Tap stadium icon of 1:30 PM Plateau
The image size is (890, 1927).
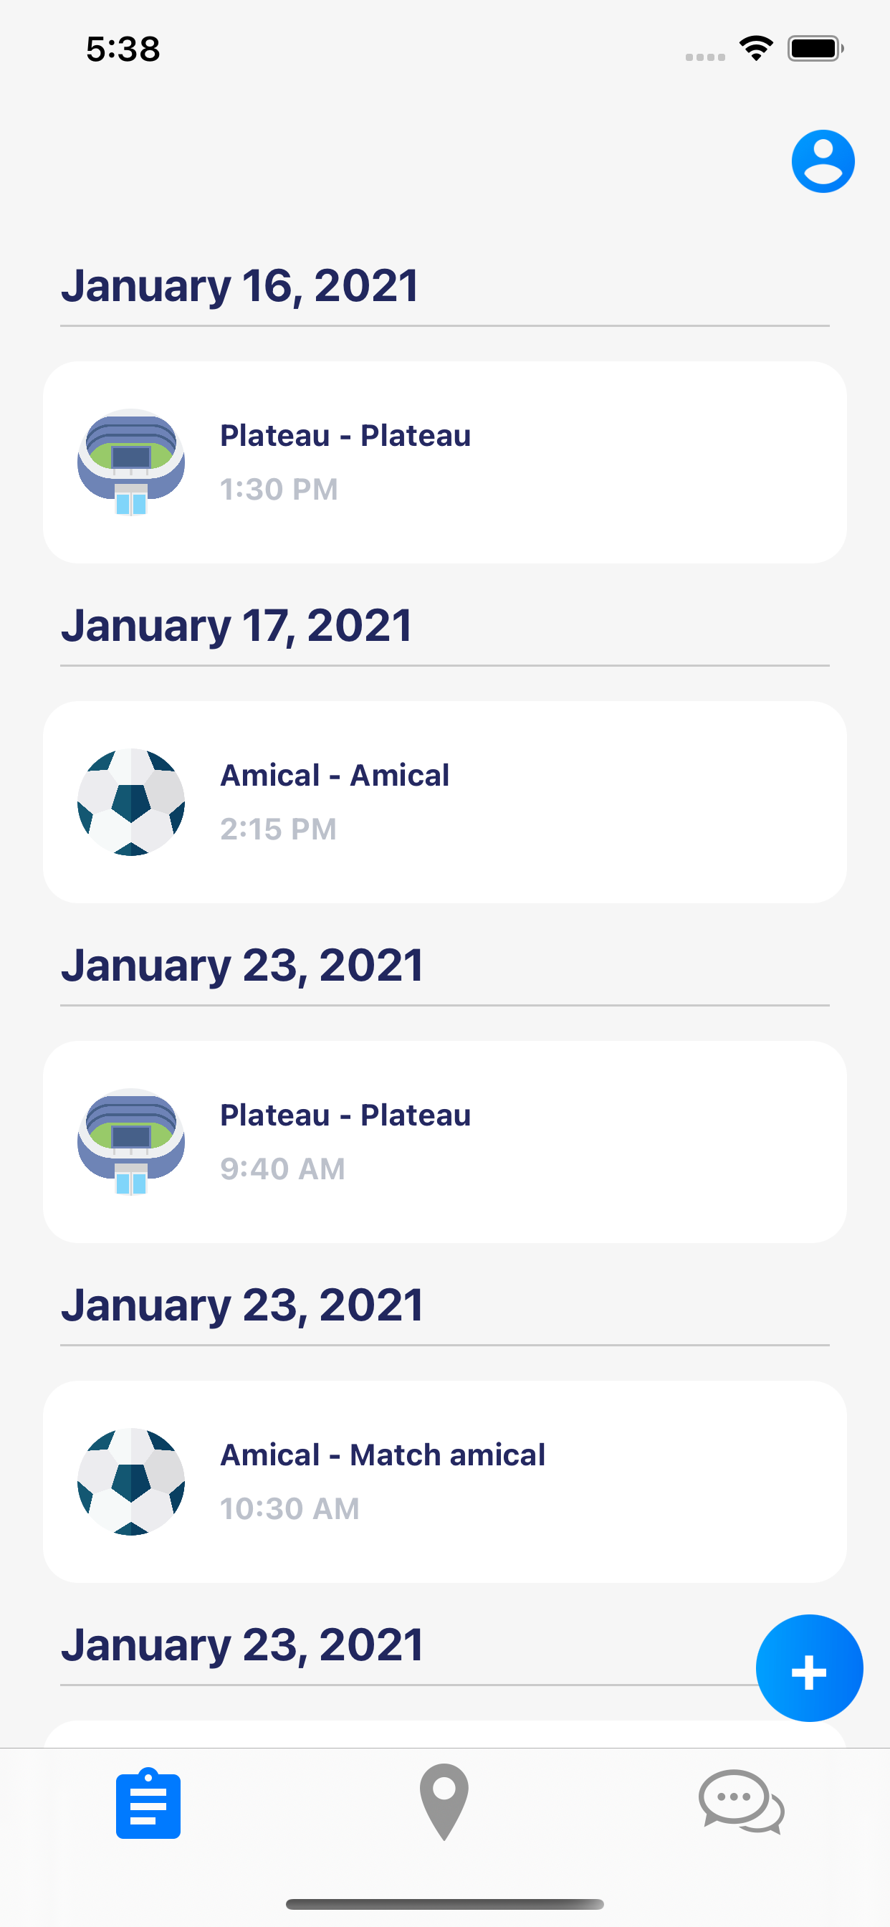[x=131, y=462]
